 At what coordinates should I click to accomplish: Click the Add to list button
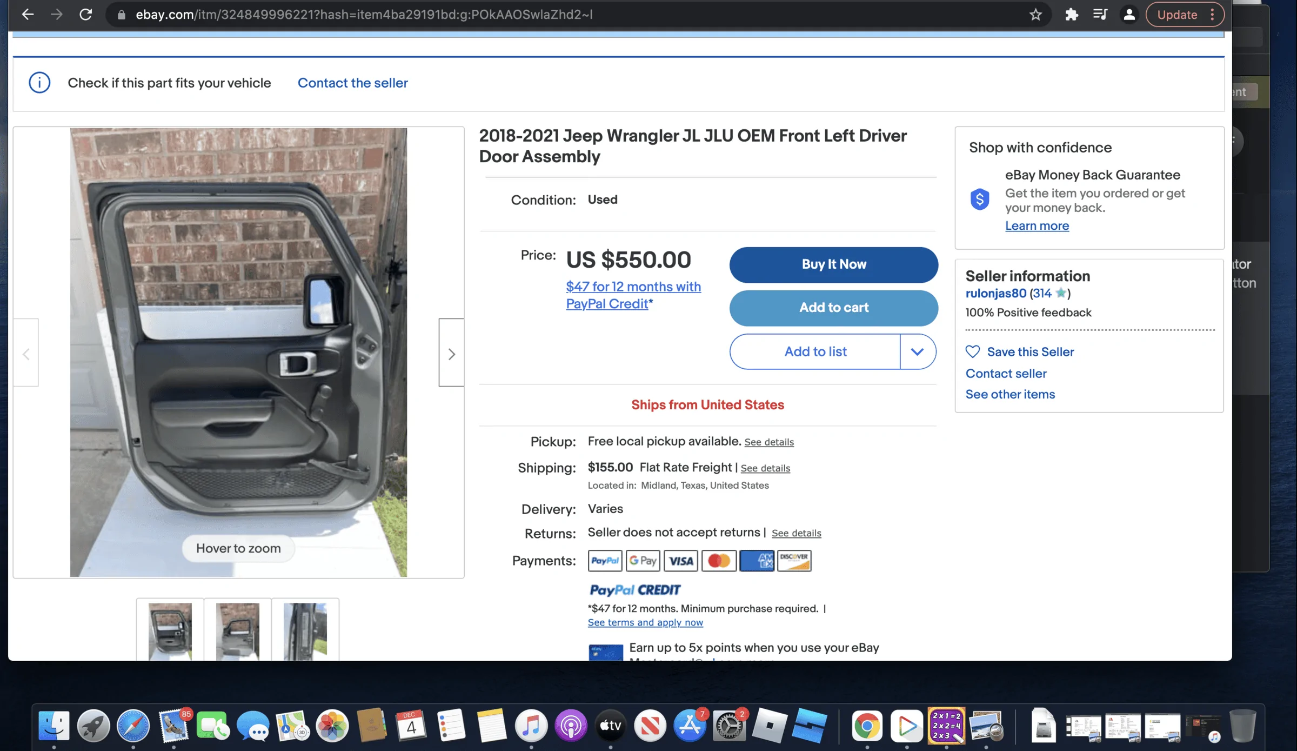click(x=815, y=351)
